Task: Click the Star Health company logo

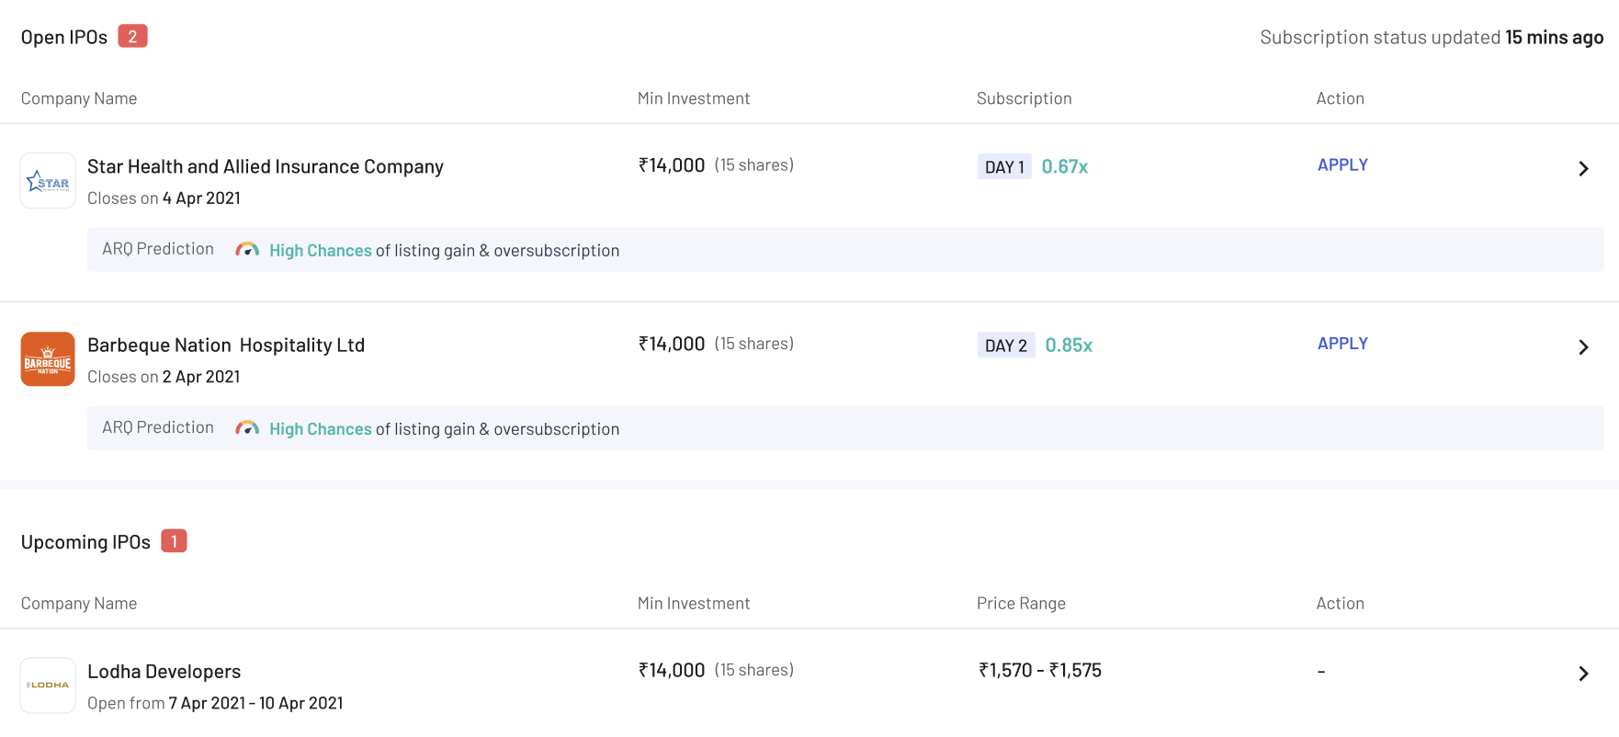Action: (48, 181)
